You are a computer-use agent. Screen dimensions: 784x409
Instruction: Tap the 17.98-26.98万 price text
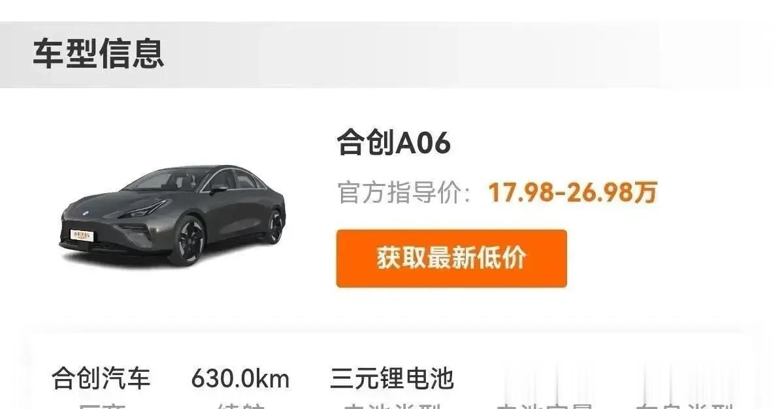[573, 192]
